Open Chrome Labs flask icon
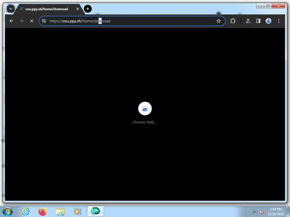Viewport: 290px width, 217px height. coord(248,21)
